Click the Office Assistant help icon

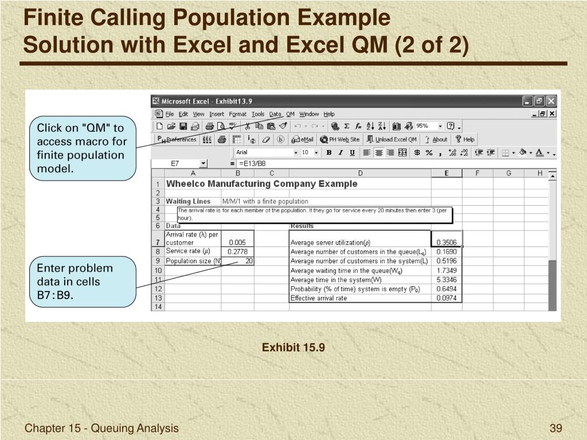pyautogui.click(x=451, y=126)
